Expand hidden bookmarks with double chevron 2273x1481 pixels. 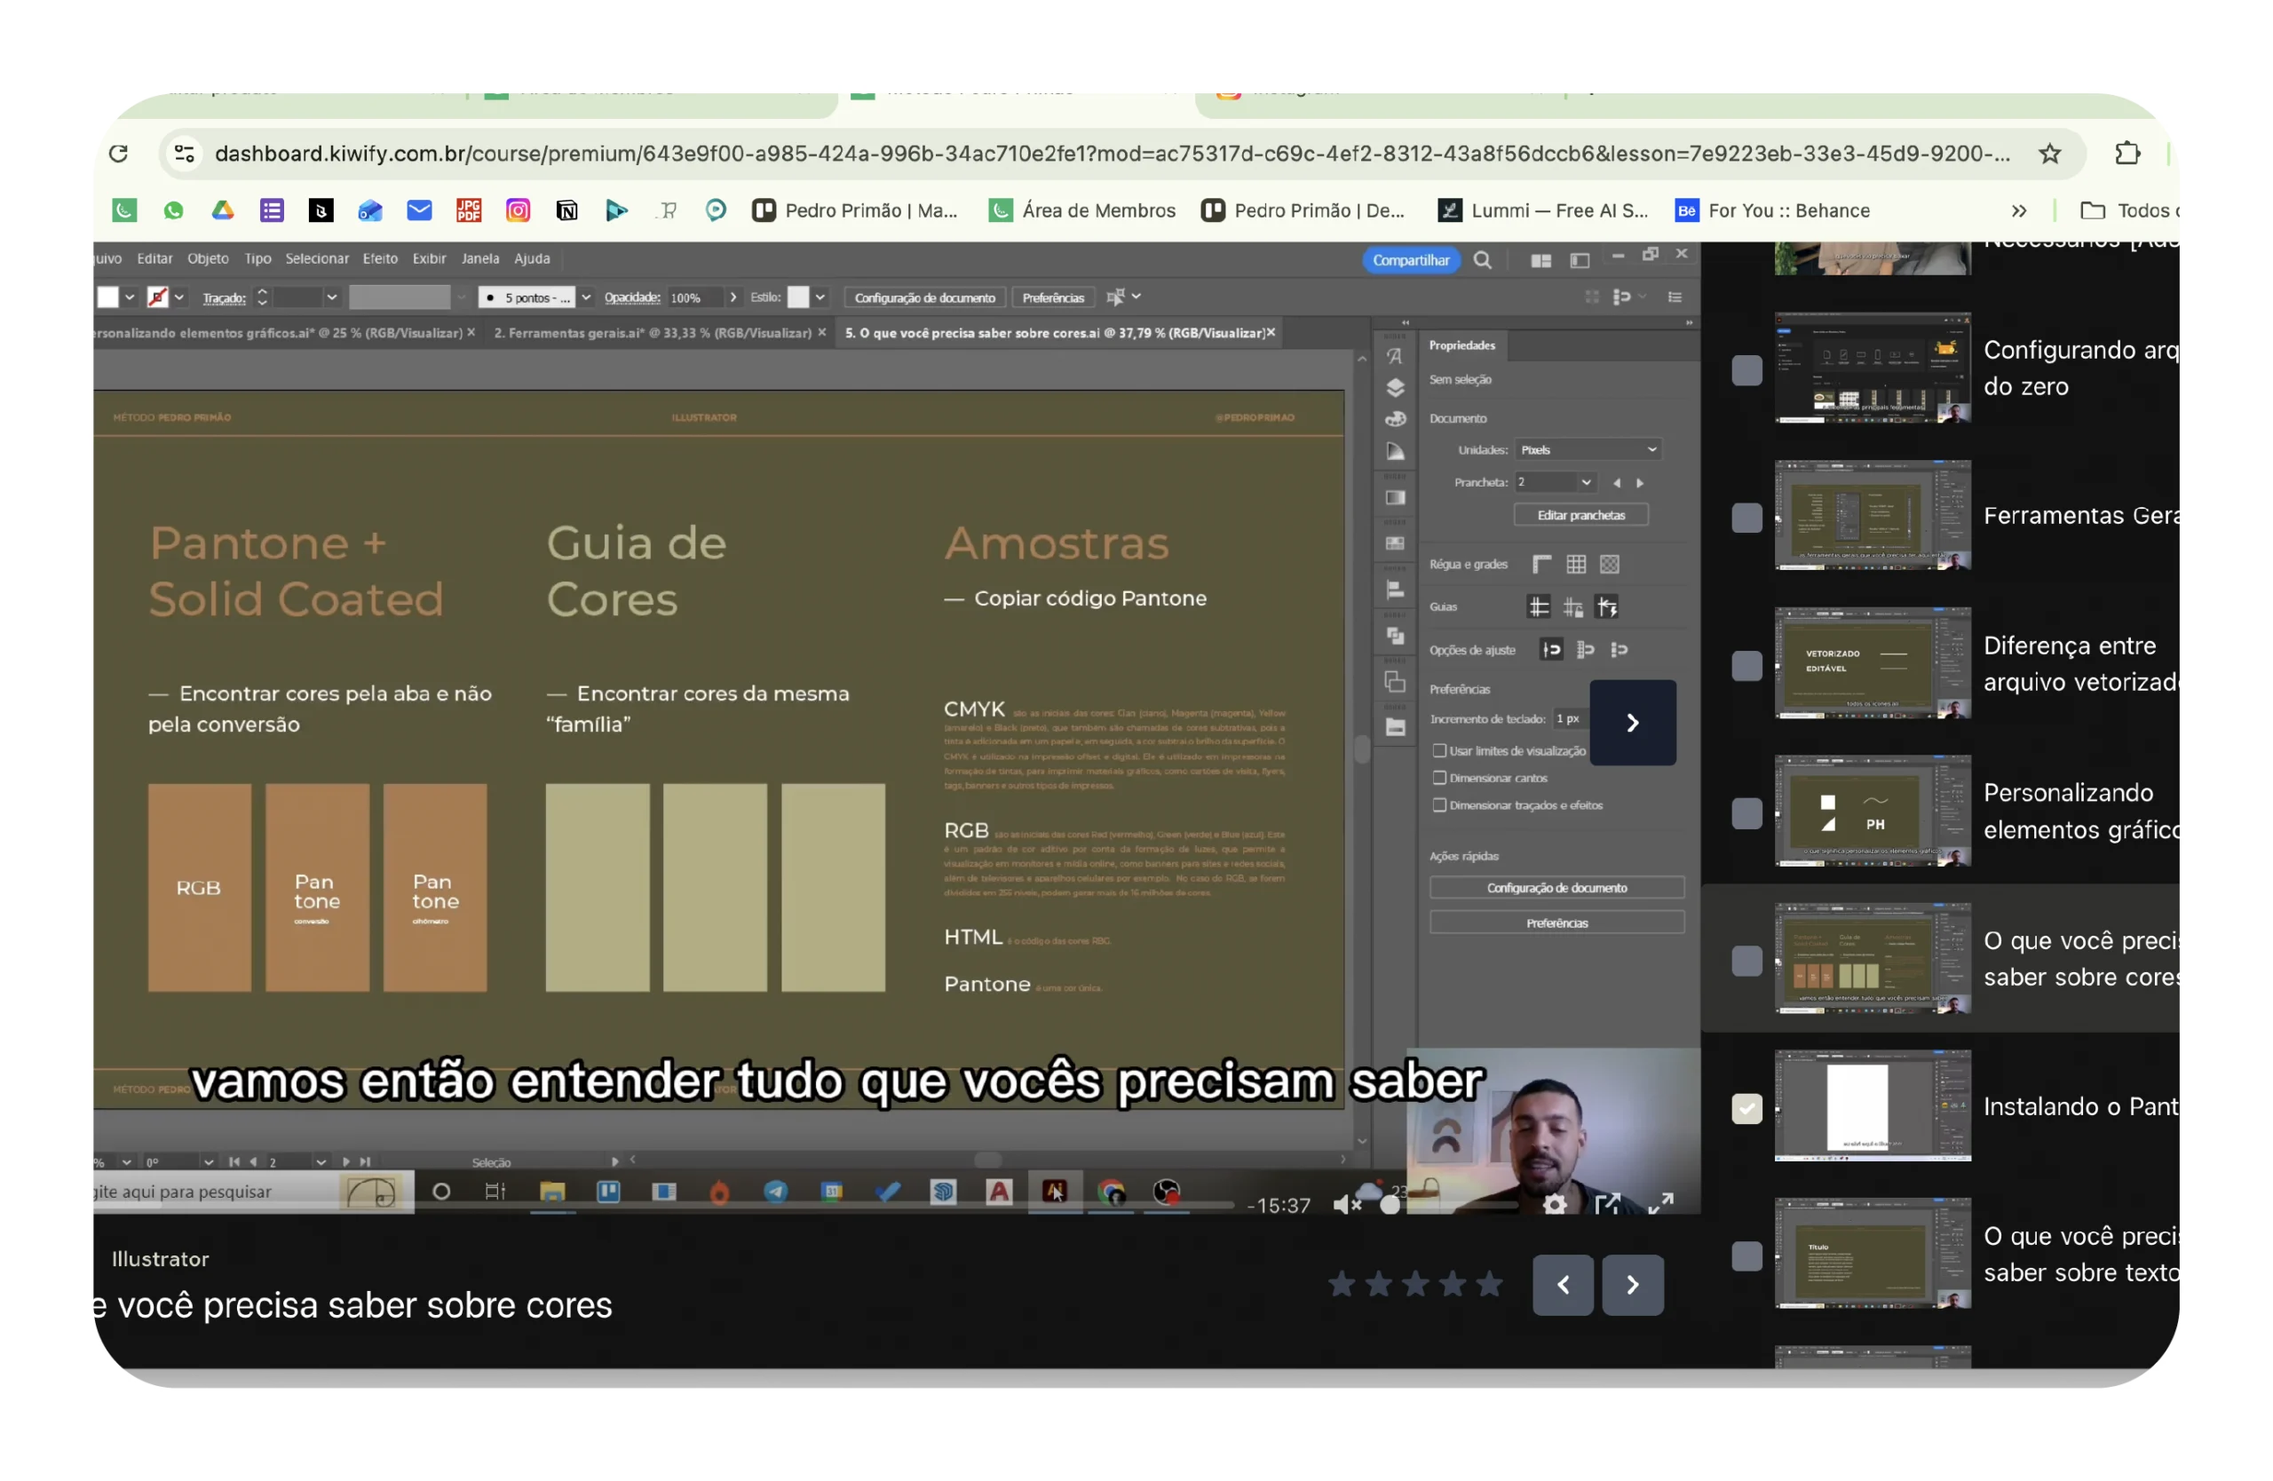2019,210
